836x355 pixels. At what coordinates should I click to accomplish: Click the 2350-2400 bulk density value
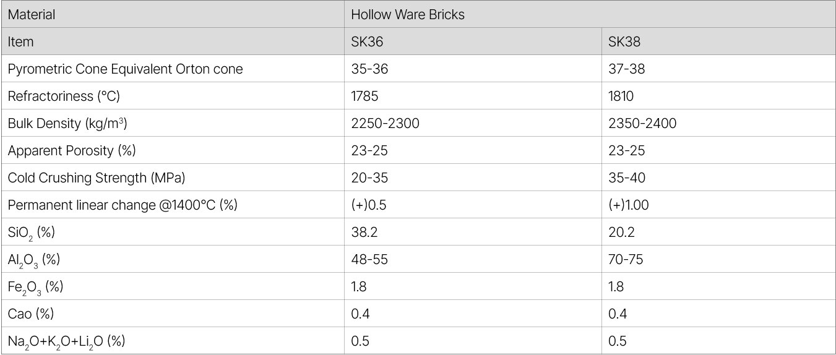coord(642,124)
